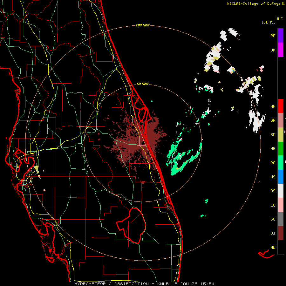This screenshot has width=286, height=286.
Task: Choose the mint green RA swatch
Action: (x=281, y=163)
